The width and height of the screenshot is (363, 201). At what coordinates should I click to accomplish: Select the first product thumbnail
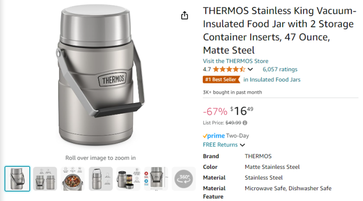coord(17,179)
